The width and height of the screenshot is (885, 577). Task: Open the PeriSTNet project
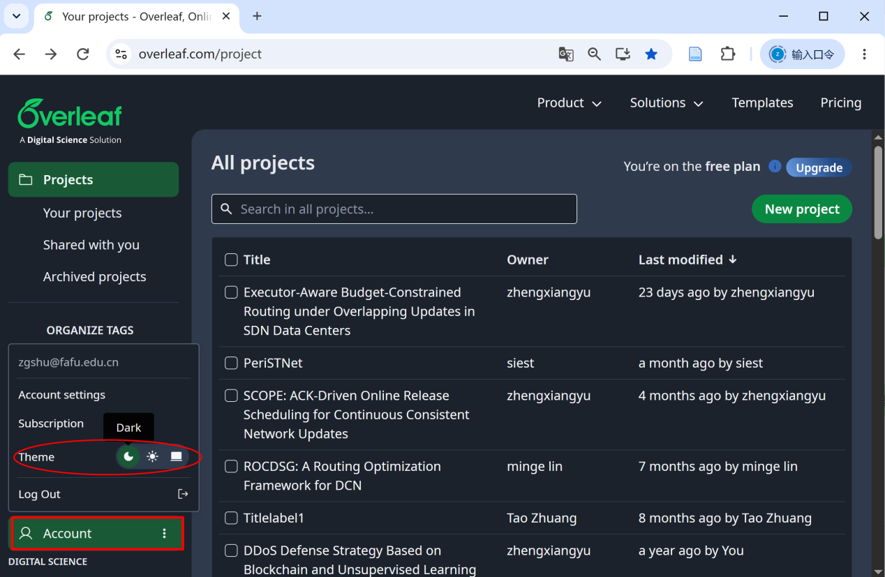[273, 363]
